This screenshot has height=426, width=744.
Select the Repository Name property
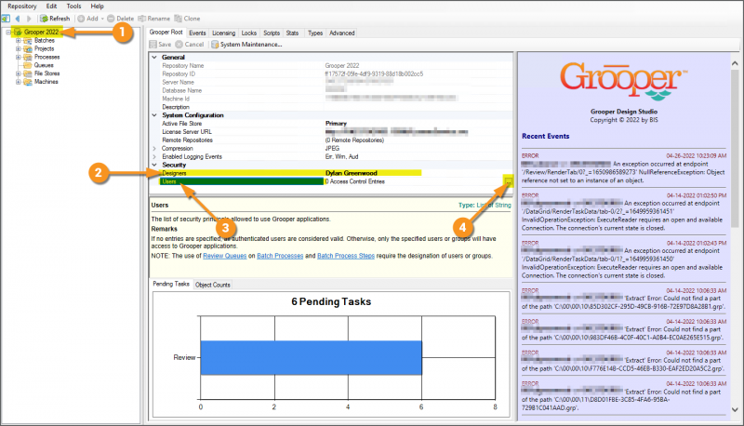click(x=336, y=66)
